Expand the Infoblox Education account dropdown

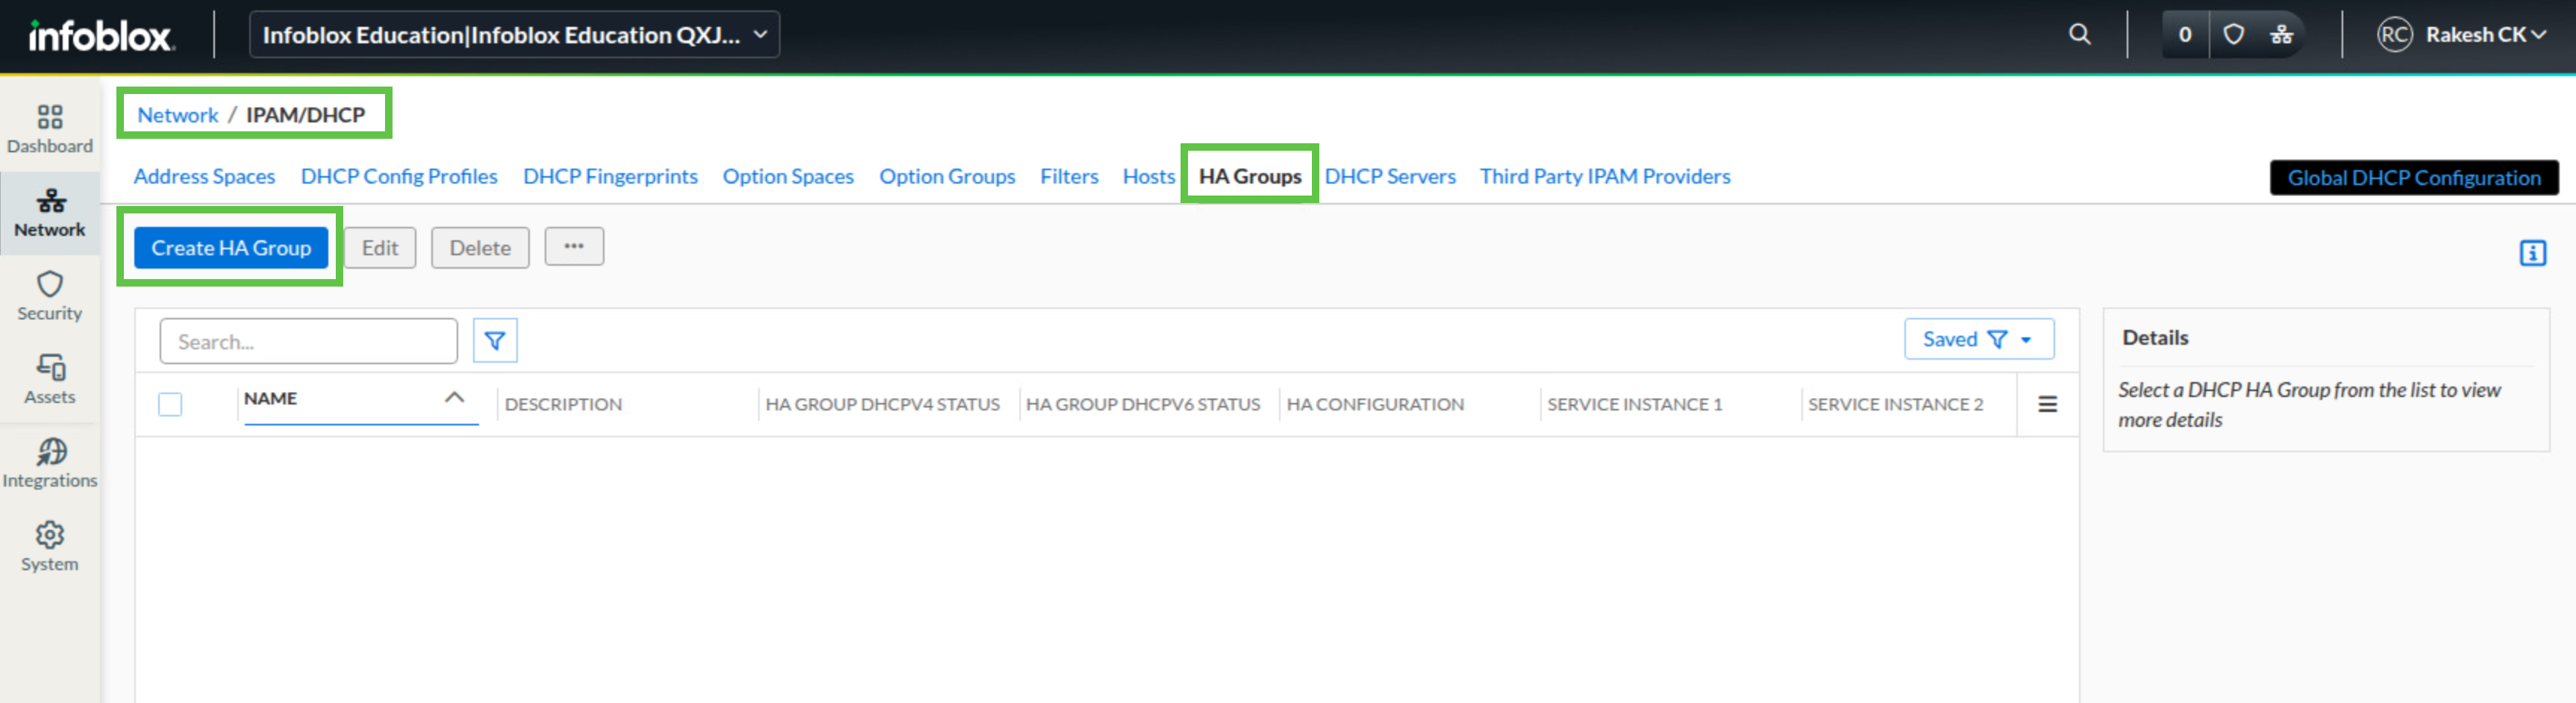pos(514,35)
